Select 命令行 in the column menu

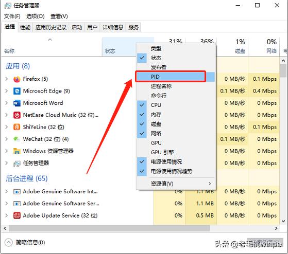click(x=176, y=96)
